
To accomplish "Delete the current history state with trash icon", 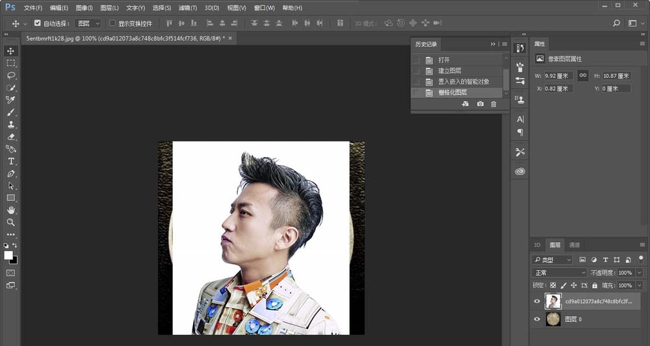I will [x=493, y=104].
